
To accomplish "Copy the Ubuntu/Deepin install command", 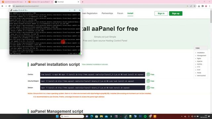I will 150,81.
